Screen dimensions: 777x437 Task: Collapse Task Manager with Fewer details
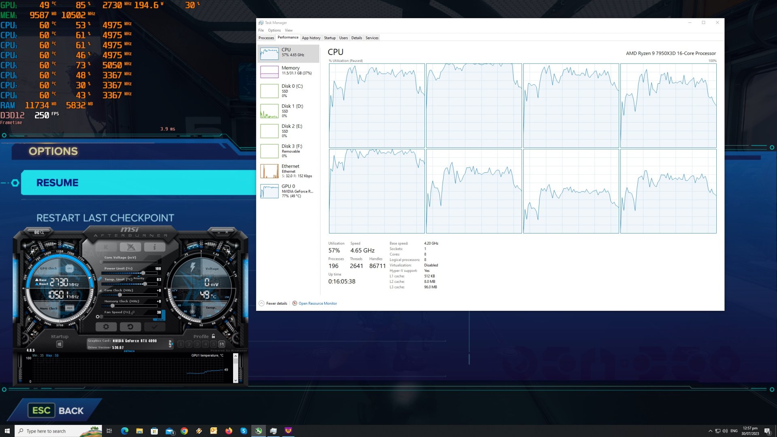point(273,303)
